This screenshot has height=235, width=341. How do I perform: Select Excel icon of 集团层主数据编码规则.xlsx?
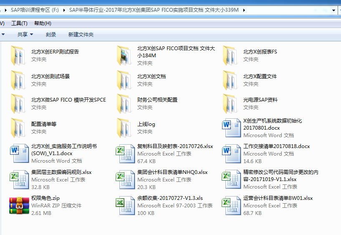click(19, 179)
